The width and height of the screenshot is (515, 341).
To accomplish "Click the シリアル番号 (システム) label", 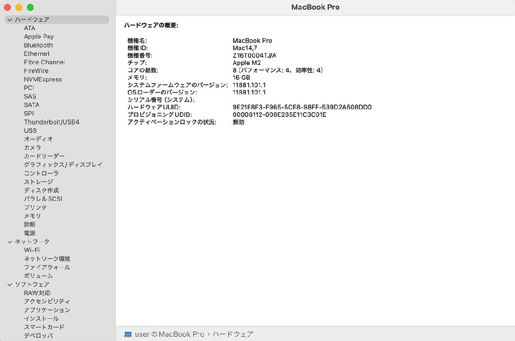I will coord(161,100).
